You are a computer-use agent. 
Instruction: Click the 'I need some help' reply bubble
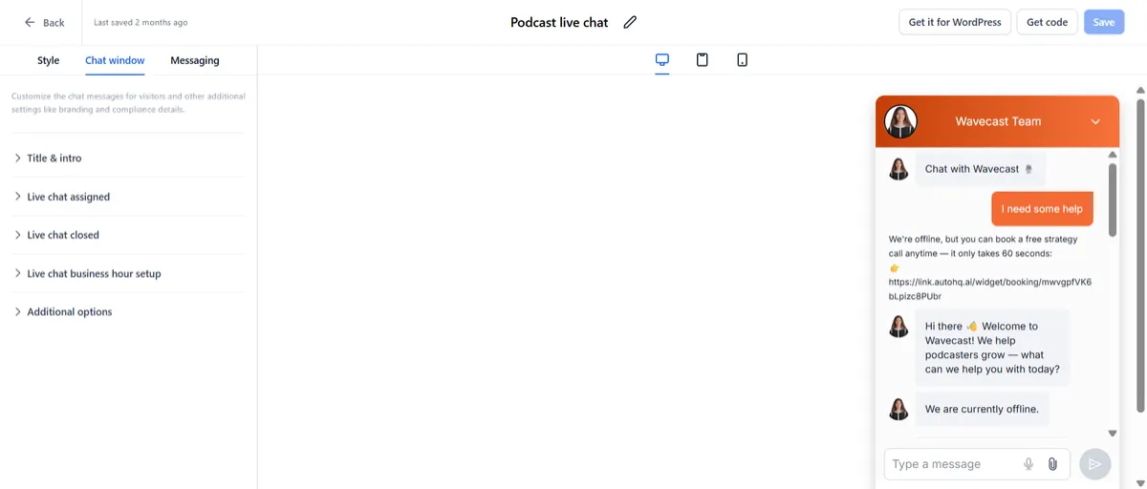tap(1042, 209)
